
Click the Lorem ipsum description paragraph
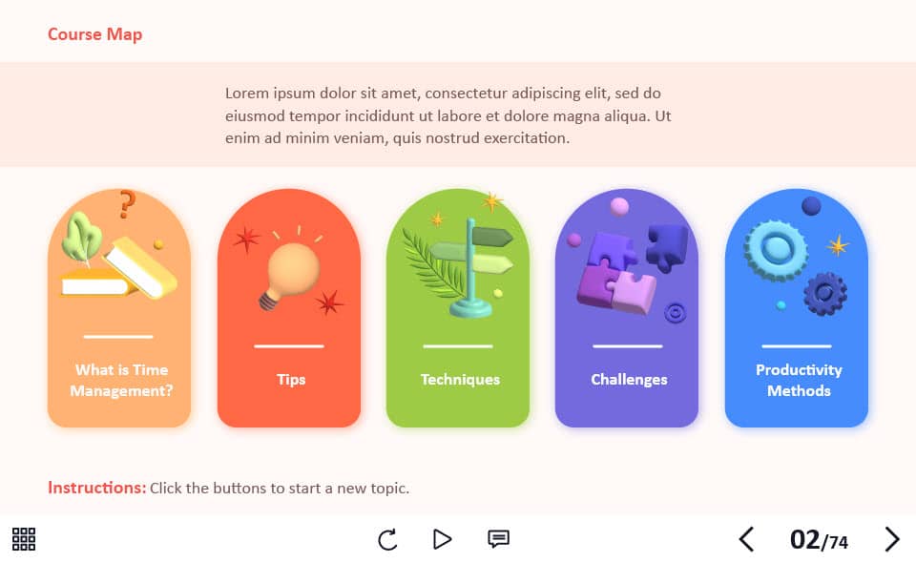pos(448,115)
